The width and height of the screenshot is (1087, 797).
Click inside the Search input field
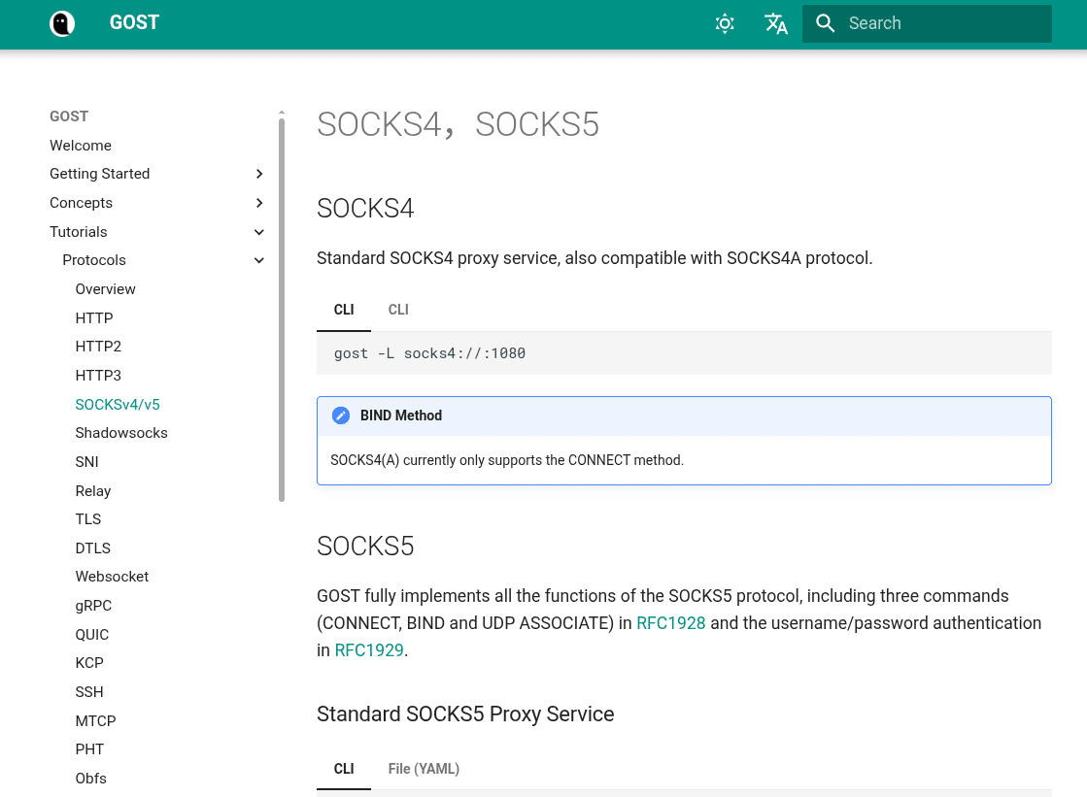[x=933, y=23]
